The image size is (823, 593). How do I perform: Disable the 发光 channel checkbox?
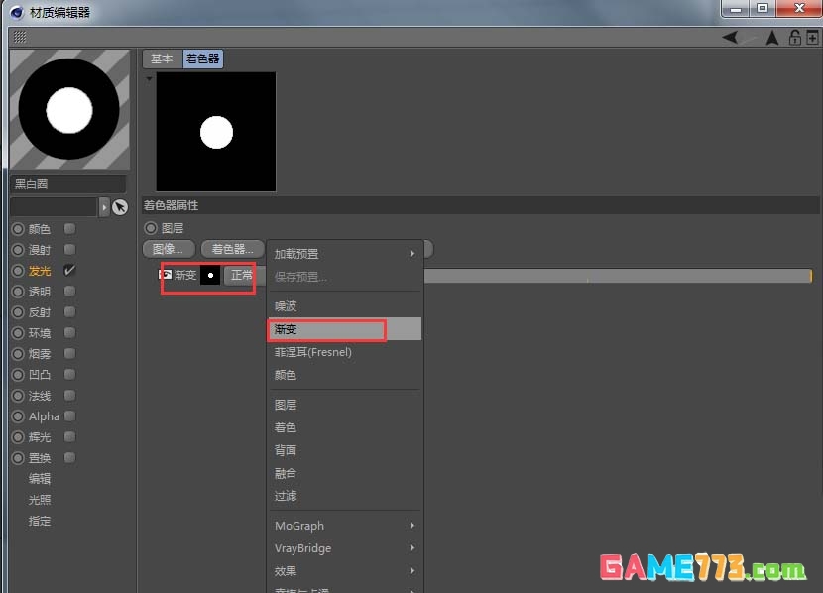(x=68, y=270)
